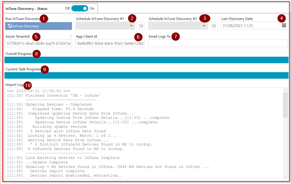Click the App Client Id input field
Screen dimensions: 291x184
[x=110, y=43]
